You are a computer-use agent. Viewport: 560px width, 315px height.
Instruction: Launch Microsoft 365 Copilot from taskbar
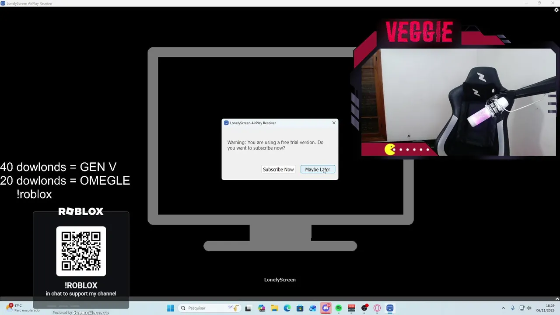[x=262, y=308]
